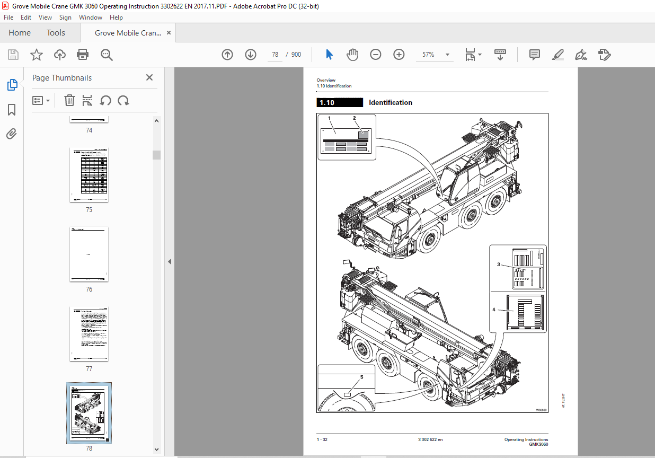The image size is (655, 458).
Task: Click the page number field
Action: (275, 55)
